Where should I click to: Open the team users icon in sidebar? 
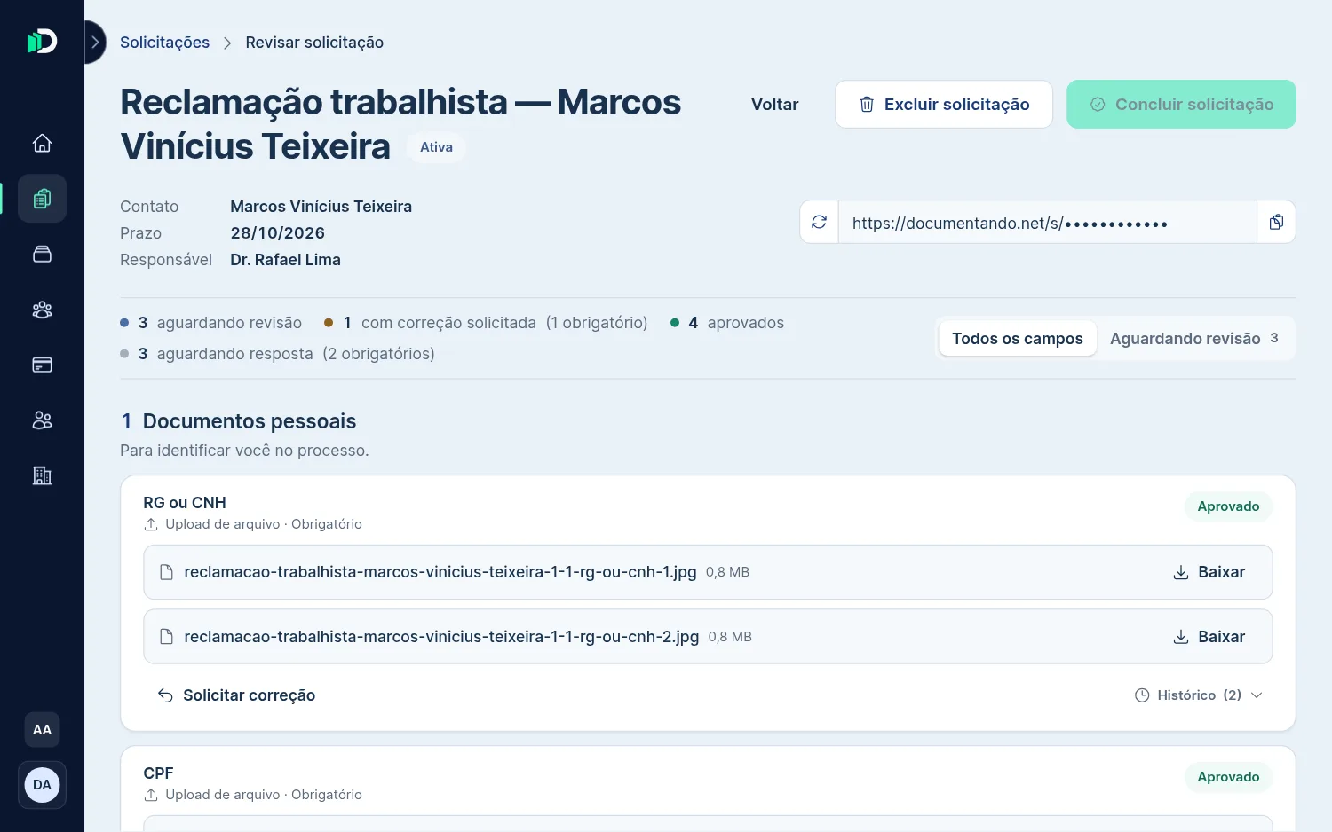[42, 420]
